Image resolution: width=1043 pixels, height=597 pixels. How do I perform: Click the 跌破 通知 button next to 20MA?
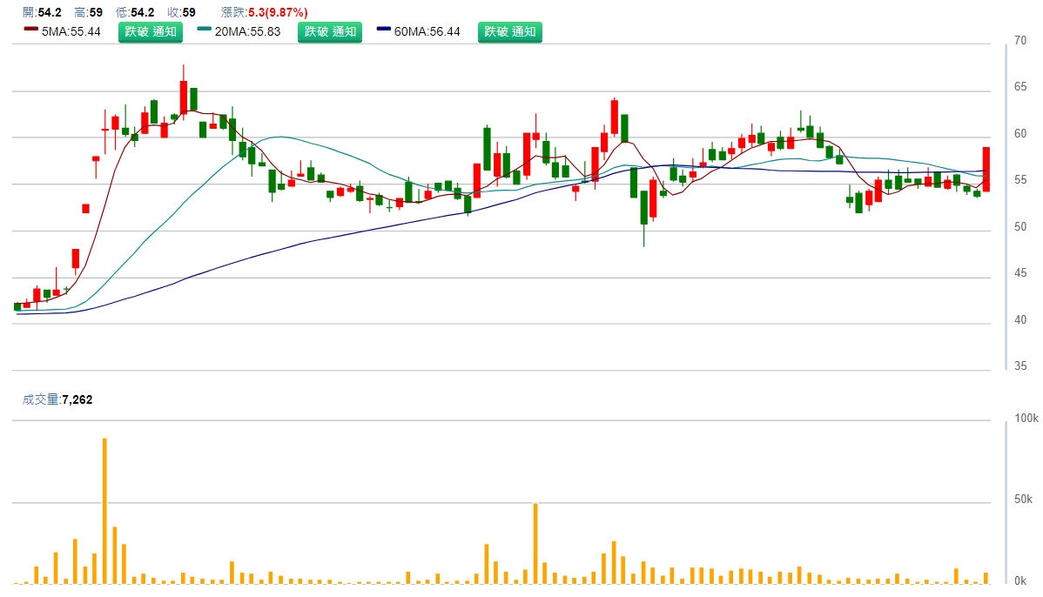click(330, 32)
